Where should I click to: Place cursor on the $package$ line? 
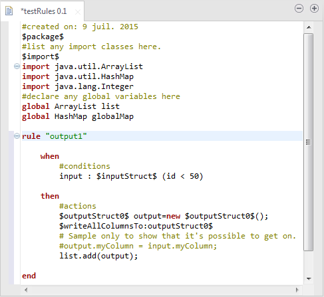[43, 37]
